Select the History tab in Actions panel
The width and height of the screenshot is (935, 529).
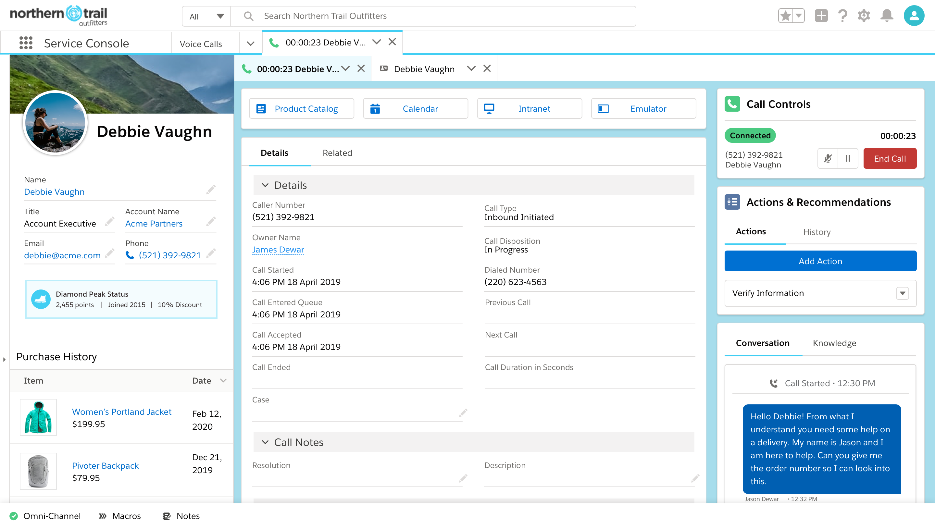(816, 231)
